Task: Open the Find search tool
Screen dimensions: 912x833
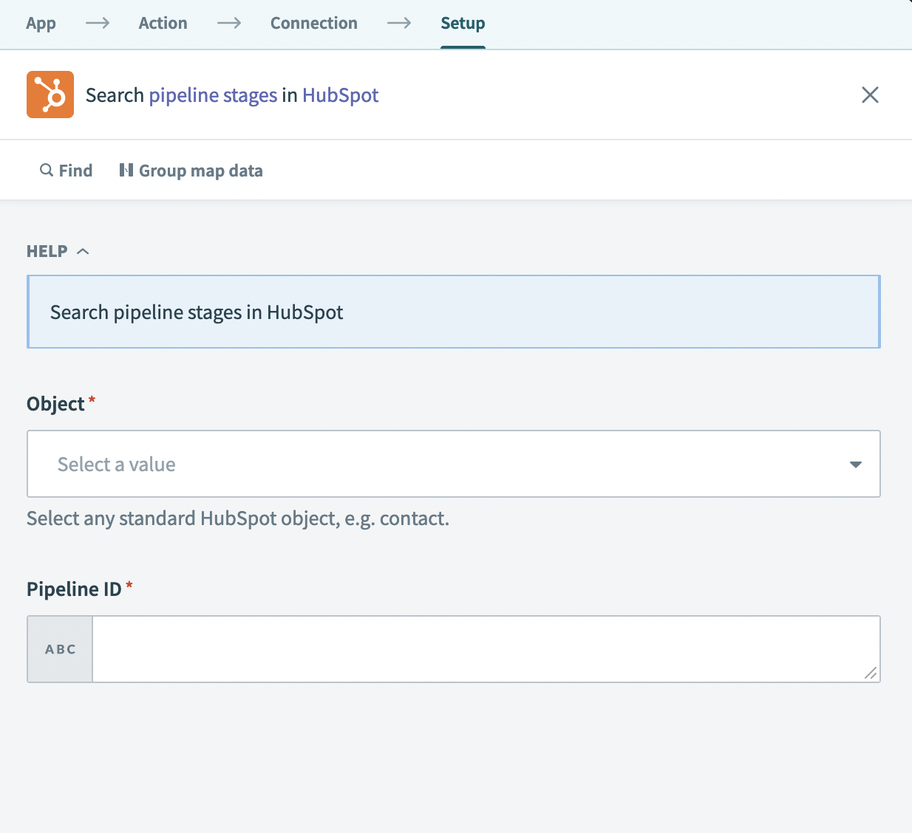Action: [65, 170]
